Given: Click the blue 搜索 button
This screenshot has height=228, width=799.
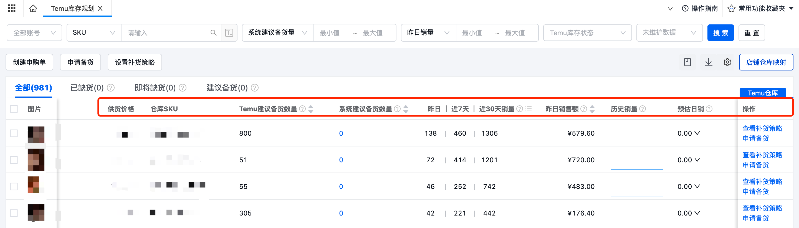Looking at the screenshot, I should tap(720, 32).
